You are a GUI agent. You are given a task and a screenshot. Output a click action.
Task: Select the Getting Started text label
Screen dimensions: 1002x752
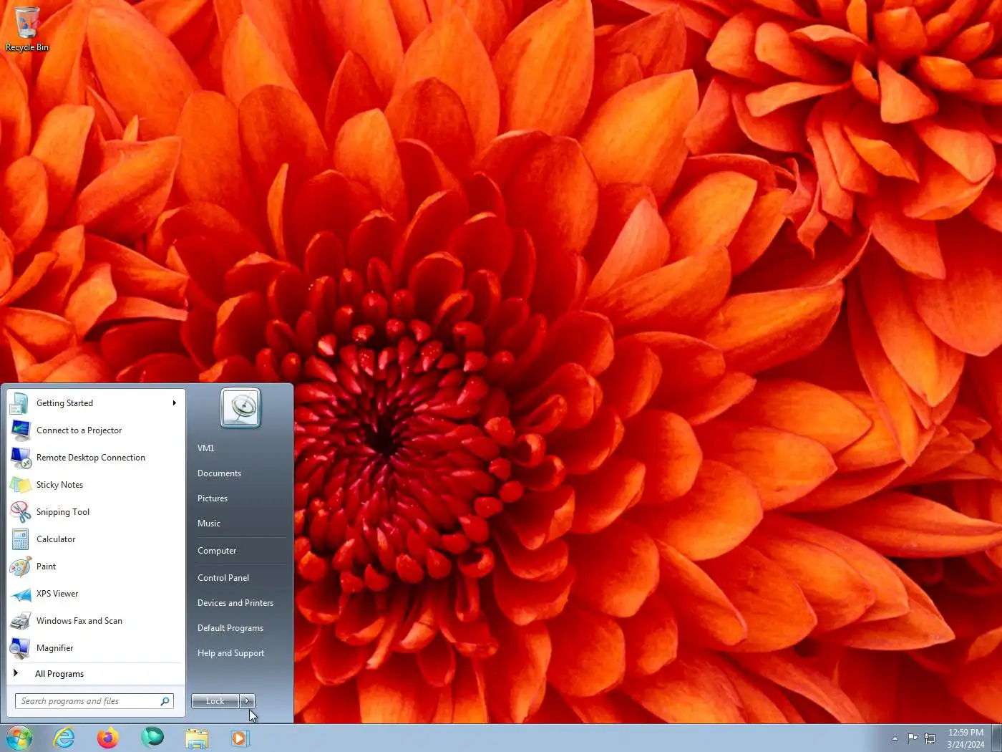click(x=64, y=403)
